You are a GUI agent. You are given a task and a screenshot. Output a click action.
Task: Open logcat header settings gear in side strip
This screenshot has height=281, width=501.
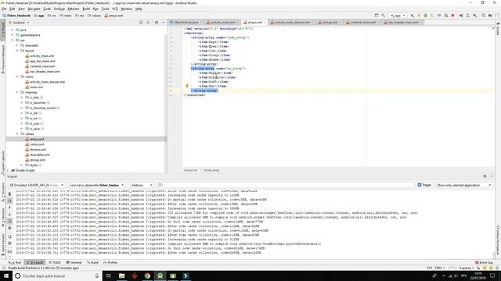pyautogui.click(x=9, y=244)
